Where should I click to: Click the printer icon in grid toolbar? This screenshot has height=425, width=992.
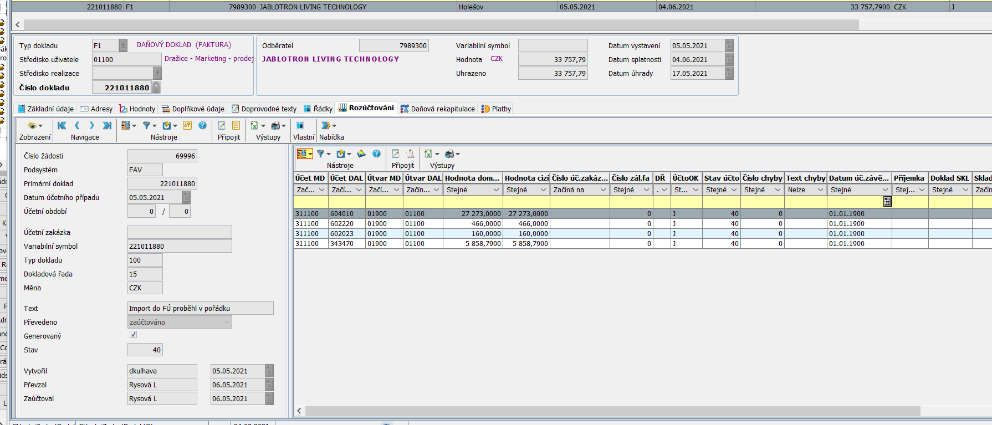pyautogui.click(x=449, y=154)
